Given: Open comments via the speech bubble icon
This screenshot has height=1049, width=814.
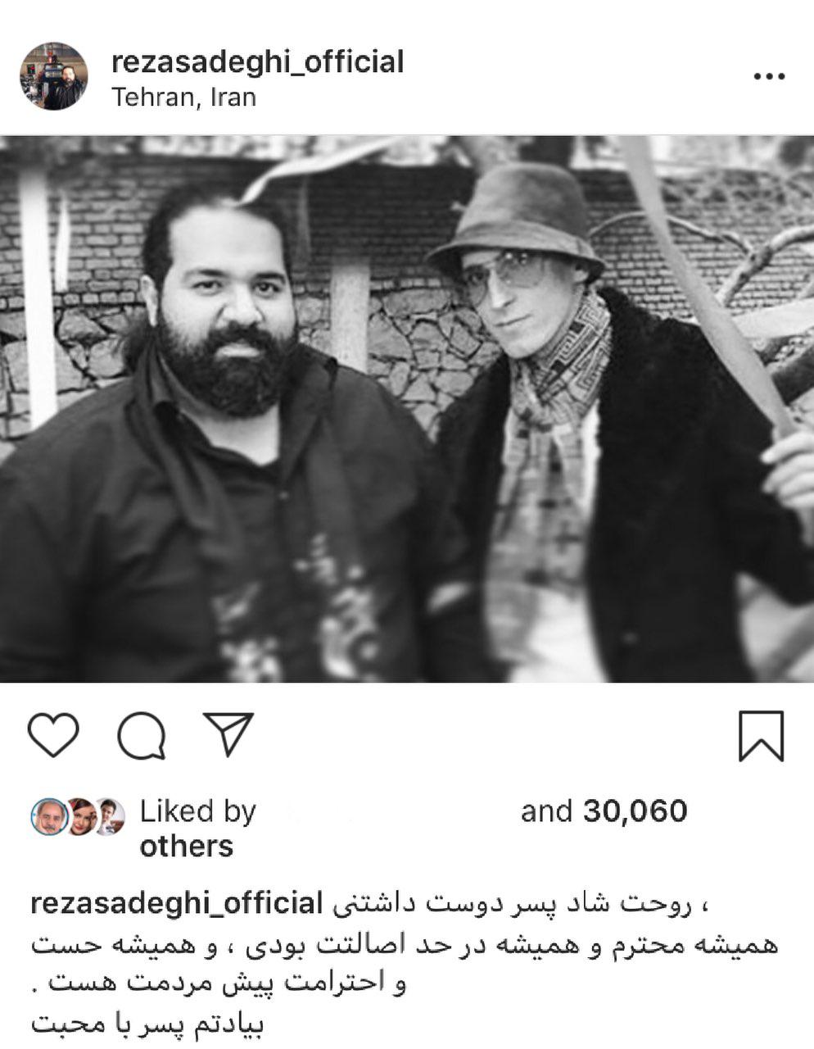Looking at the screenshot, I should [x=142, y=735].
